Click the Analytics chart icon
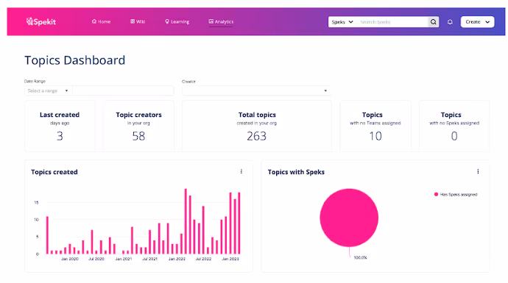508x283 pixels. click(x=211, y=21)
